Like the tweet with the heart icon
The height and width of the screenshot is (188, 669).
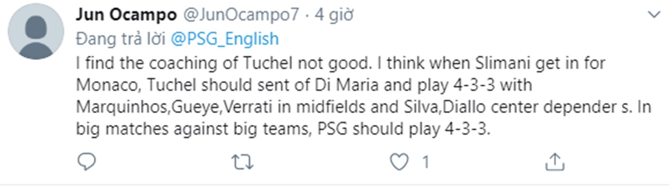coord(399,162)
